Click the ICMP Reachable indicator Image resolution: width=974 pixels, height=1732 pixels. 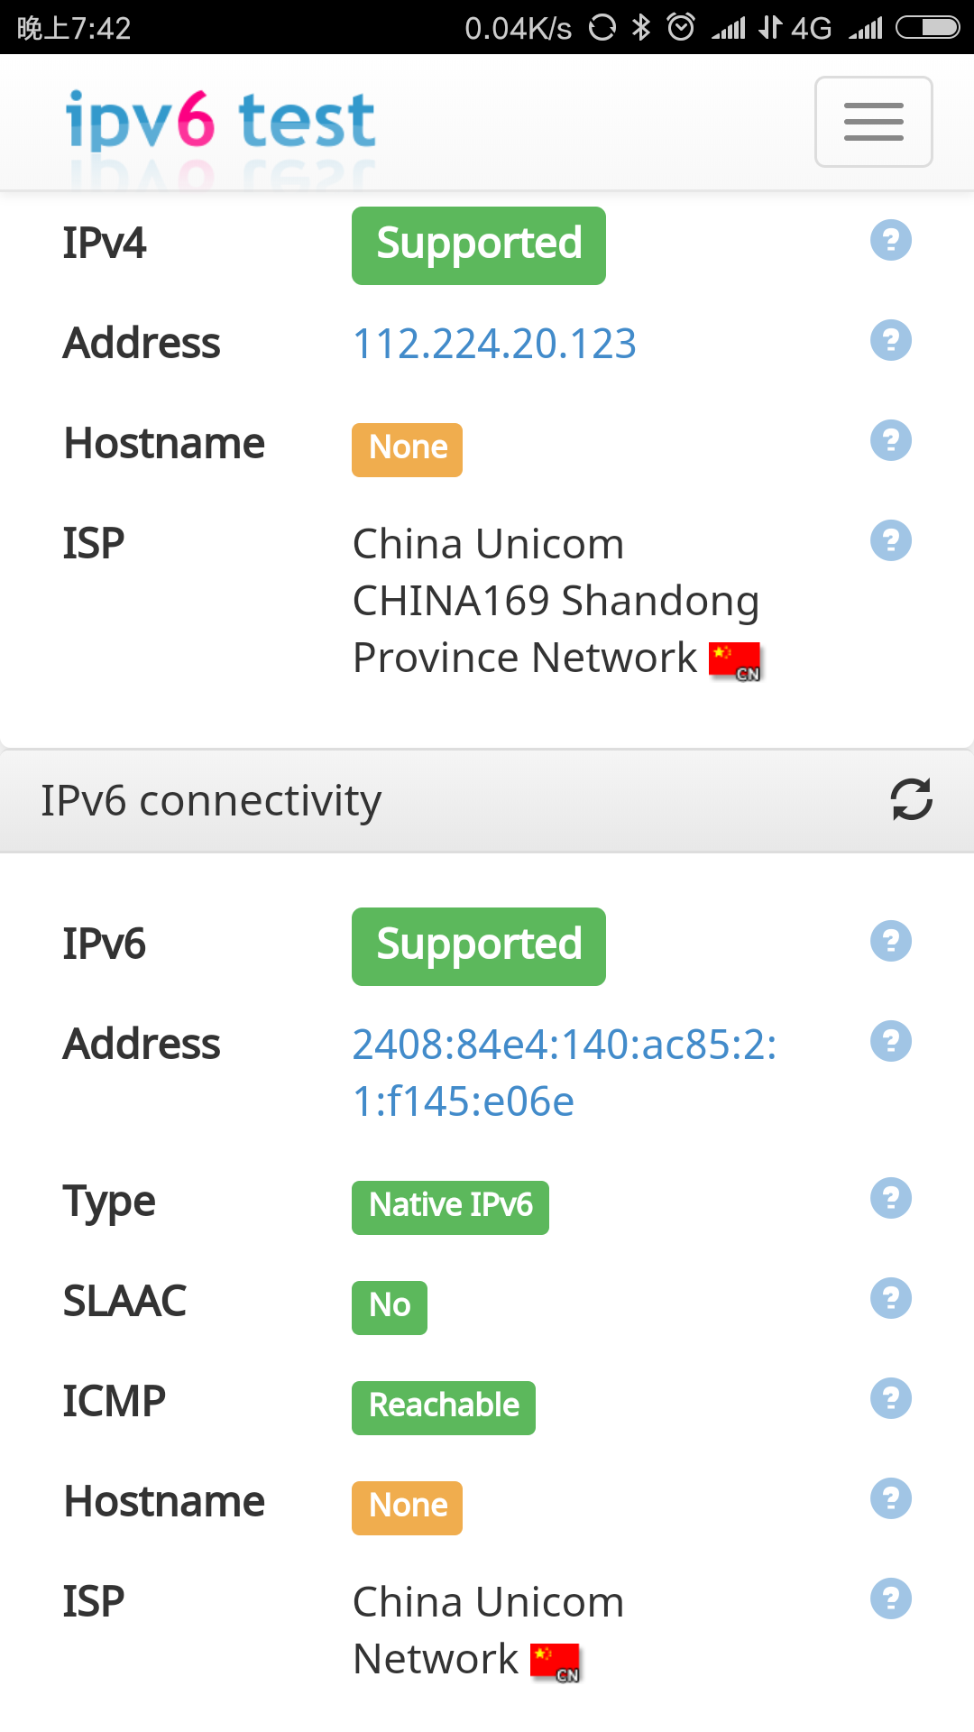443,1405
